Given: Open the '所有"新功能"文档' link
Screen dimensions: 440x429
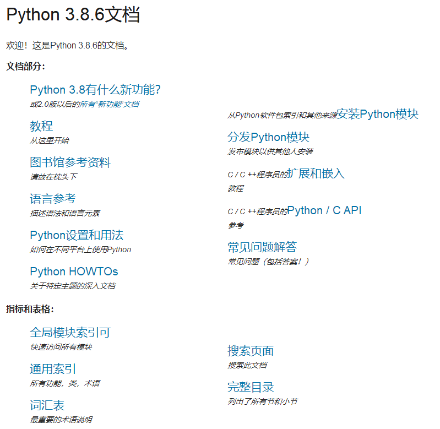Looking at the screenshot, I should (110, 105).
